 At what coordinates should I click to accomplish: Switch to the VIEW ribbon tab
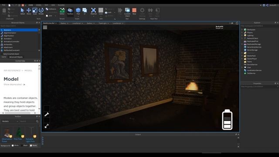click(x=53, y=5)
